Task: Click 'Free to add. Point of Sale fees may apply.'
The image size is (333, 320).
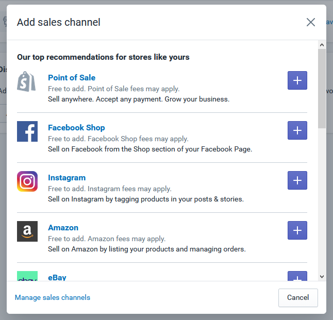Action: pyautogui.click(x=113, y=89)
